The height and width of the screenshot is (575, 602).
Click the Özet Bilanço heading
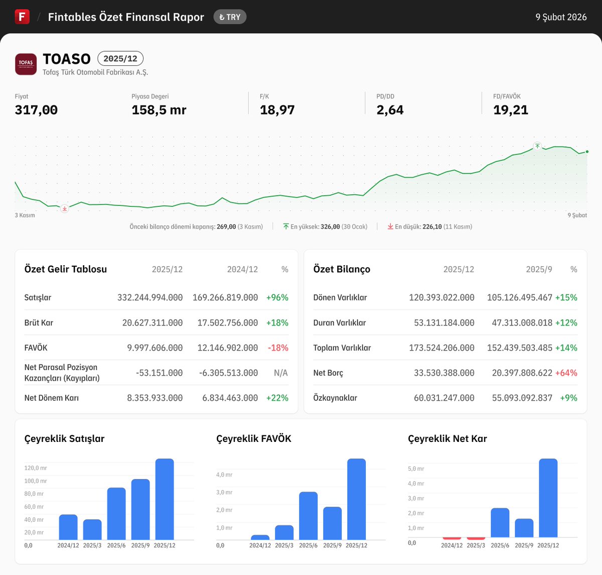[x=341, y=269]
